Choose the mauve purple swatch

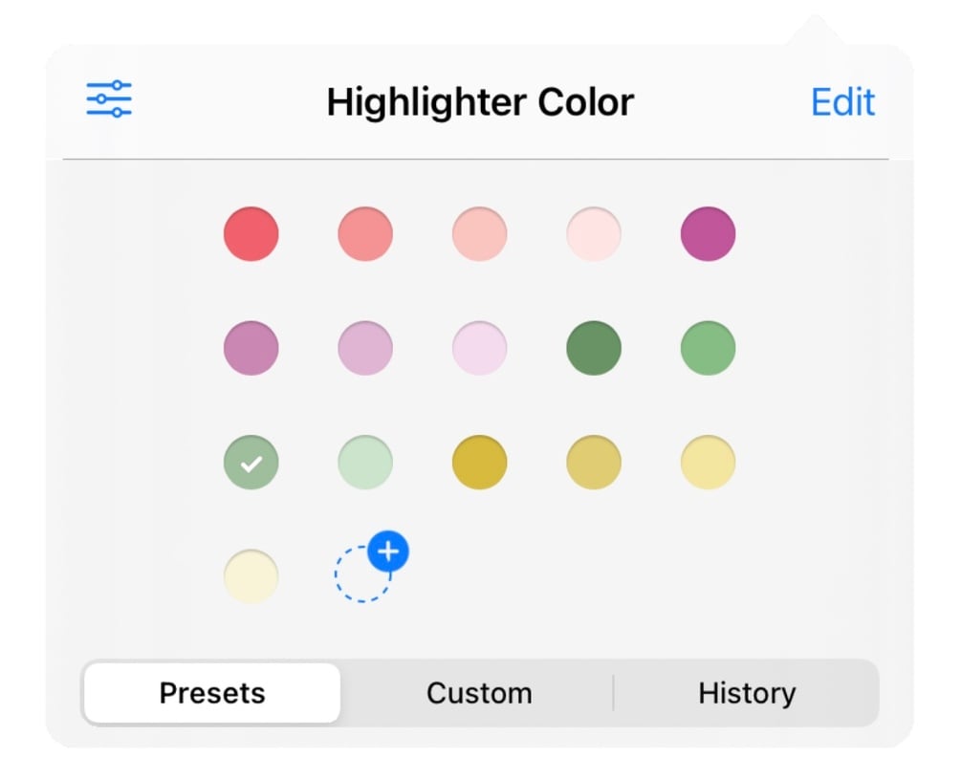pos(251,348)
